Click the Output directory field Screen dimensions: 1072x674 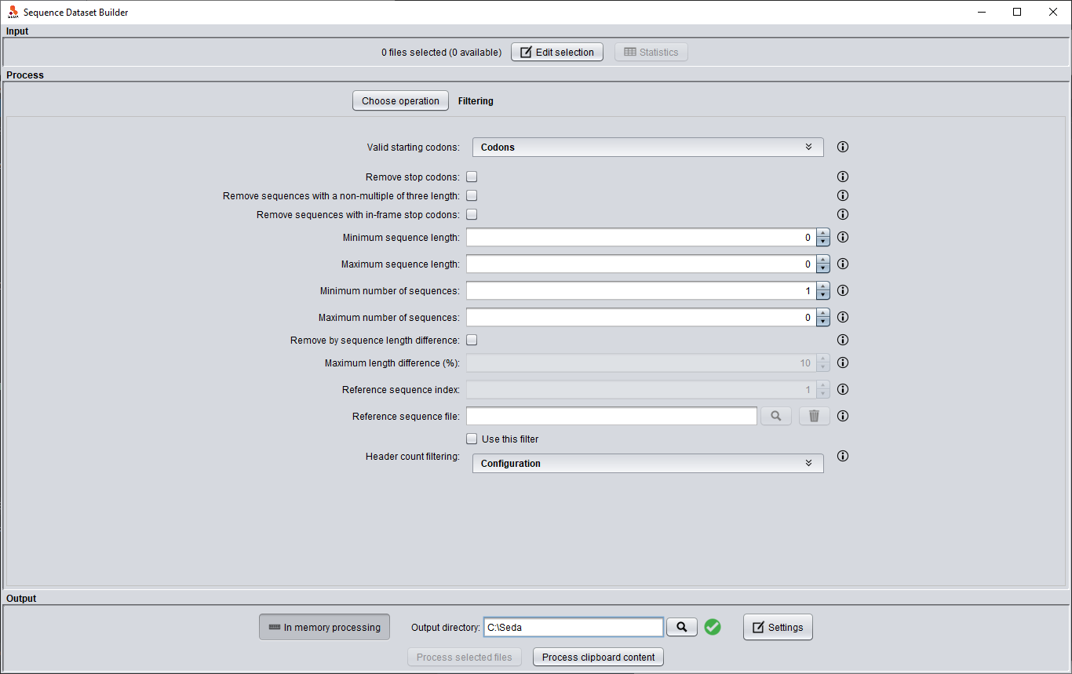[x=574, y=627]
